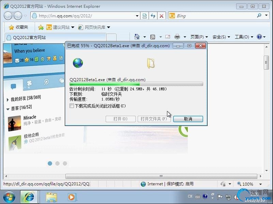Click the Action Center flag tray icon

(220, 197)
